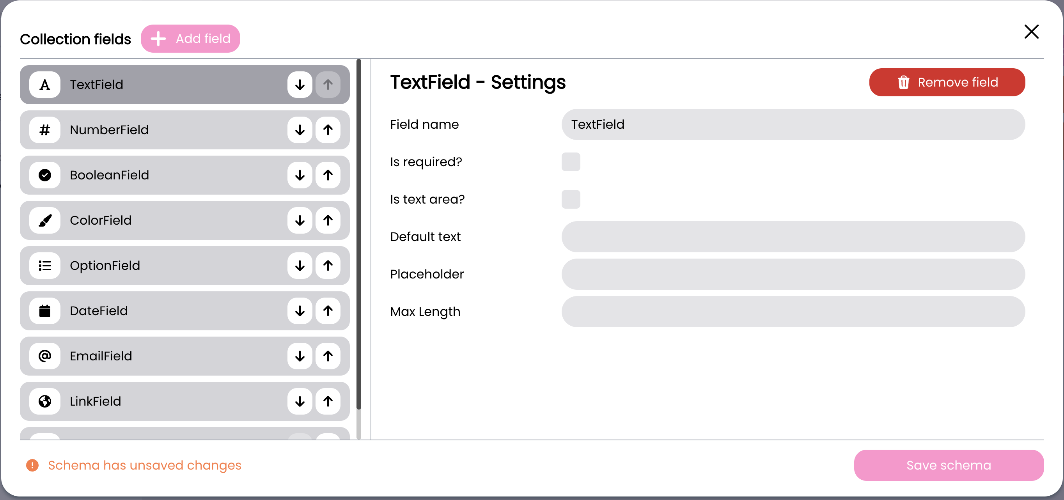Enable the Is required checkbox
Viewport: 1064px width, 500px height.
(570, 162)
